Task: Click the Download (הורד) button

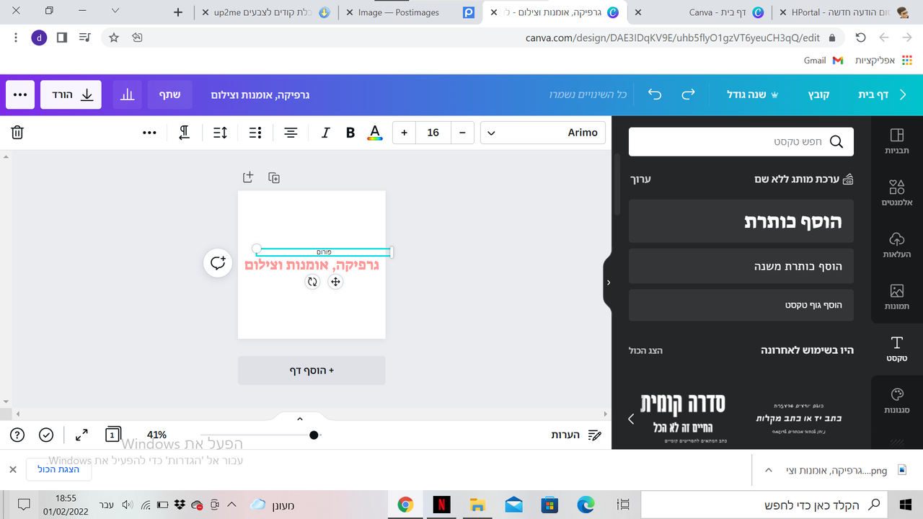Action: click(x=71, y=94)
